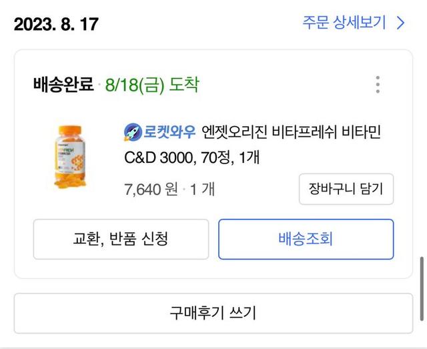Click the vertical scrollbar thumb

[420, 288]
